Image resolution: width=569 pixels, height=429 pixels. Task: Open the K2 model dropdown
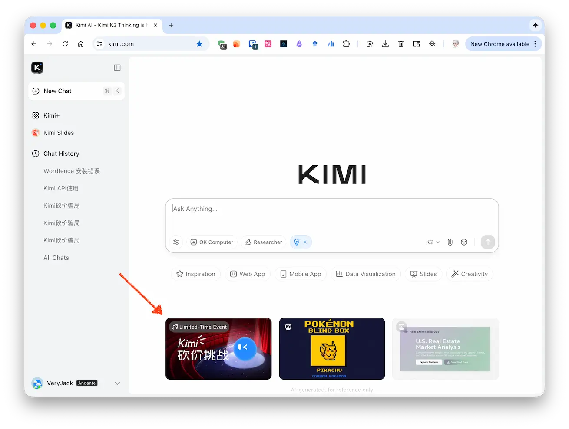click(433, 242)
